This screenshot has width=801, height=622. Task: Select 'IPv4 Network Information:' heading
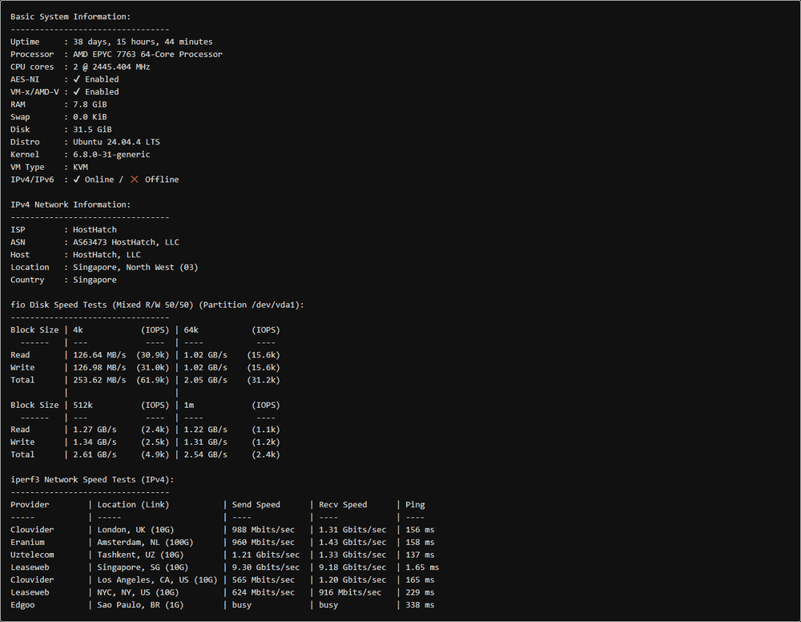70,204
